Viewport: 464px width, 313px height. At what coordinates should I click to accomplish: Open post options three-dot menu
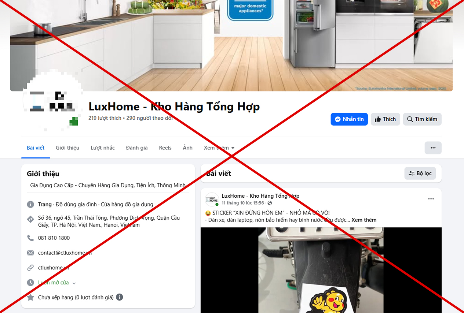click(431, 199)
